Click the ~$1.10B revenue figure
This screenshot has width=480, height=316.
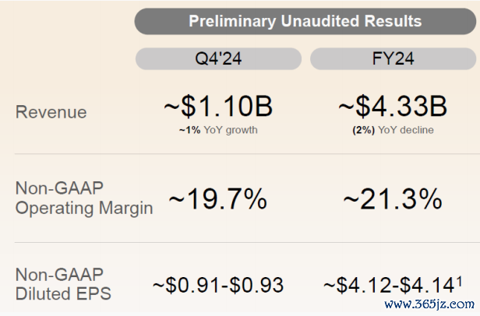(x=218, y=107)
